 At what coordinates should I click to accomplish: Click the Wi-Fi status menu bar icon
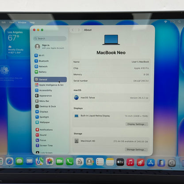coord(165,22)
